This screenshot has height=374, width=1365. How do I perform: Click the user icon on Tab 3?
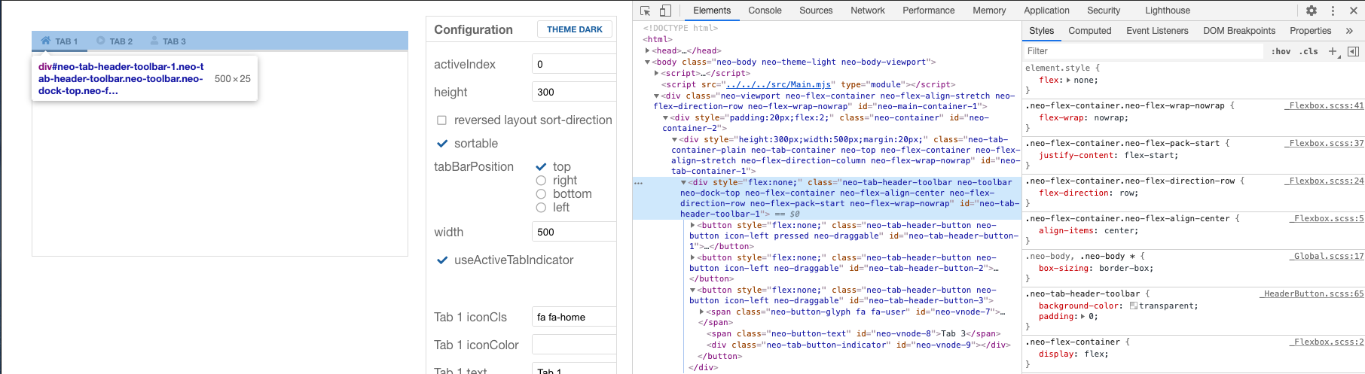click(154, 41)
